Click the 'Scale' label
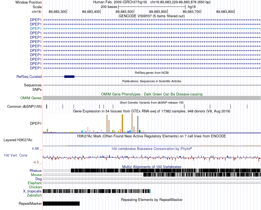 (x=37, y=7)
